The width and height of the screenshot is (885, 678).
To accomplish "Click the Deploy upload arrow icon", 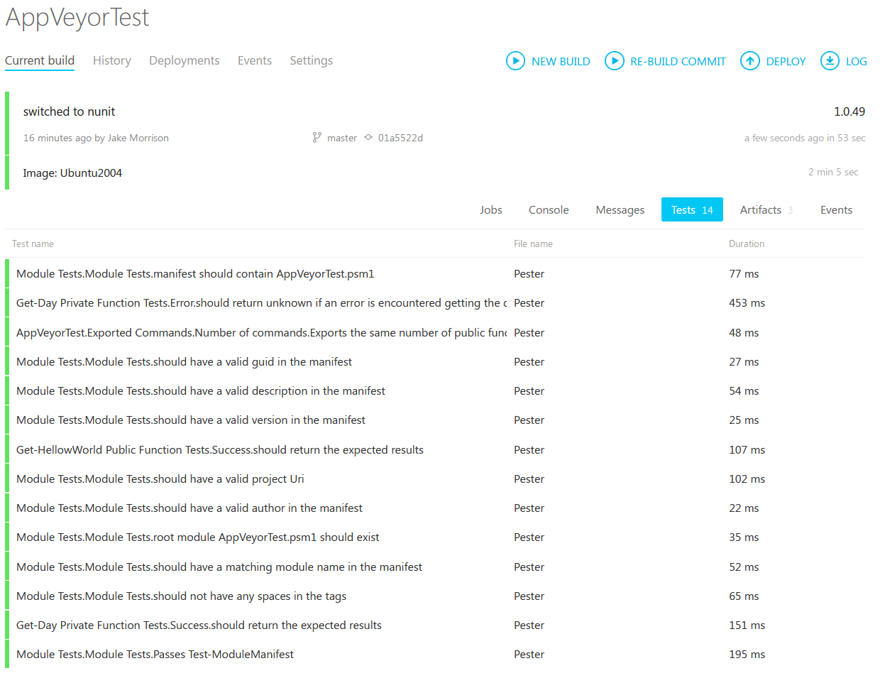I will pyautogui.click(x=750, y=61).
